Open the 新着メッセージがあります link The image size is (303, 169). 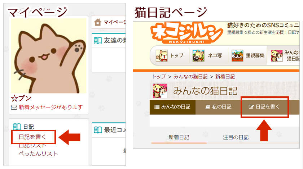(x=50, y=107)
